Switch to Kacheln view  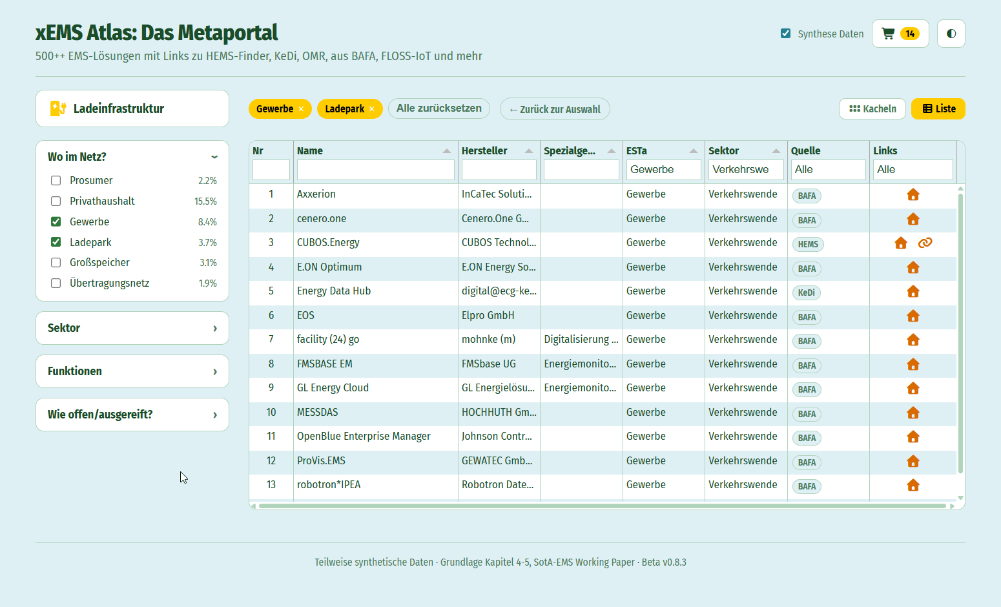872,109
